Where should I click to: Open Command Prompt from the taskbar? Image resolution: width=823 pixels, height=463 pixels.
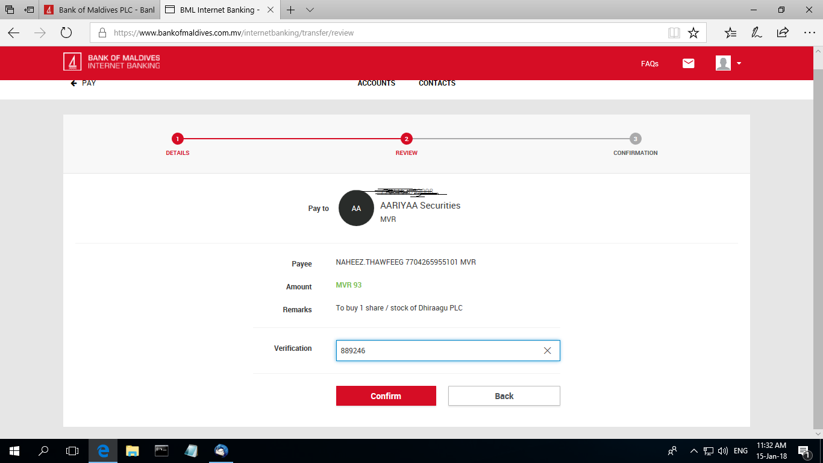point(161,450)
